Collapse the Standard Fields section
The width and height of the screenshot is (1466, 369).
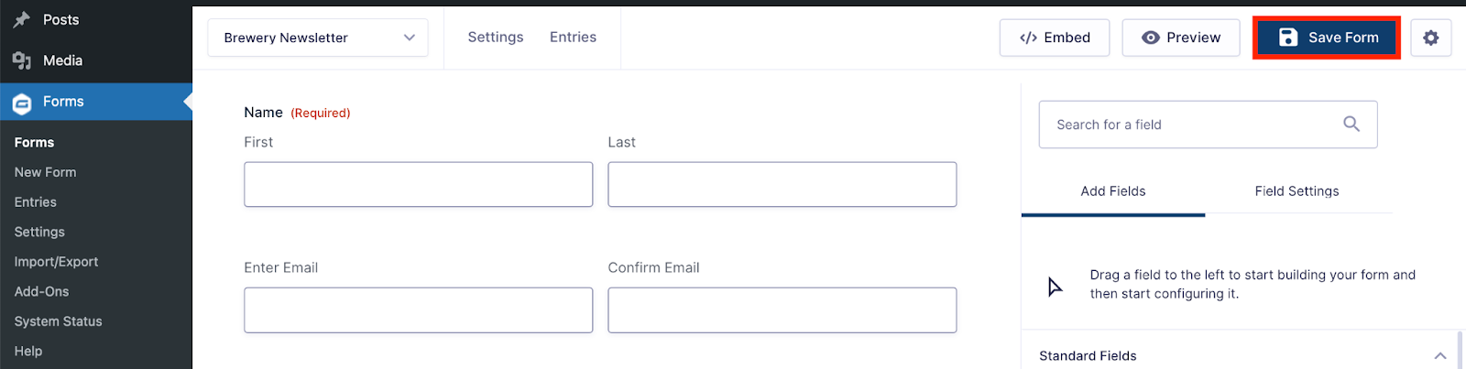coord(1440,355)
